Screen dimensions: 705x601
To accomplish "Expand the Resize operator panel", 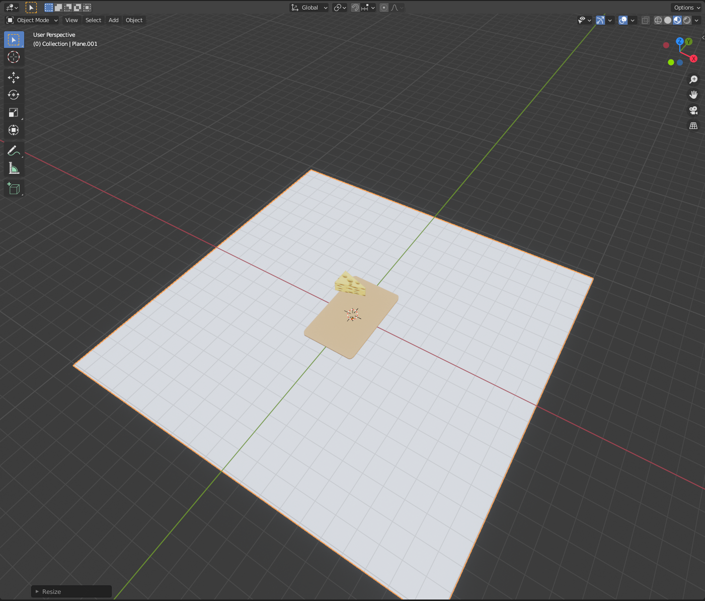I will (x=71, y=591).
